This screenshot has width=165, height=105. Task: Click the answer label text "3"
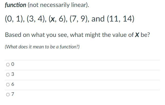click(x=13, y=75)
